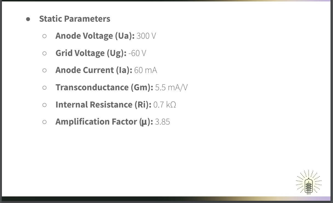Viewport: 333px width, 203px height.
Task: Select the Grid Voltage (Ug) label
Action: click(x=91, y=53)
